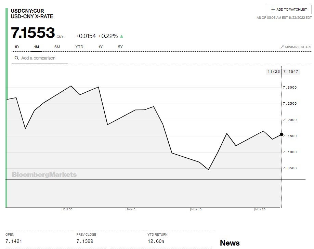Click the plus icon on Add to Watchlist

pos(273,10)
